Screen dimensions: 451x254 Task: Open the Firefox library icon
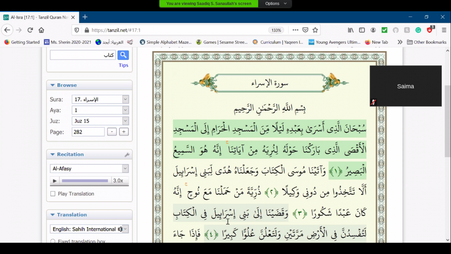(351, 30)
